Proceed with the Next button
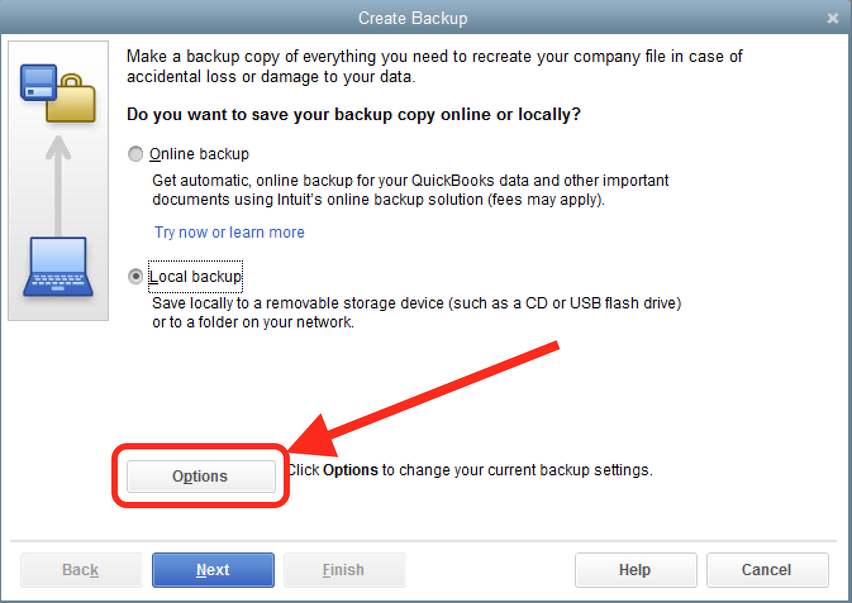The height and width of the screenshot is (603, 852). pyautogui.click(x=213, y=570)
